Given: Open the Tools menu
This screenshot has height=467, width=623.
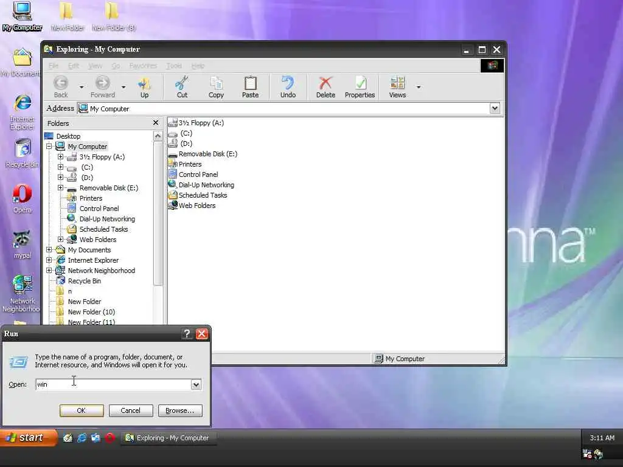Looking at the screenshot, I should (x=174, y=66).
